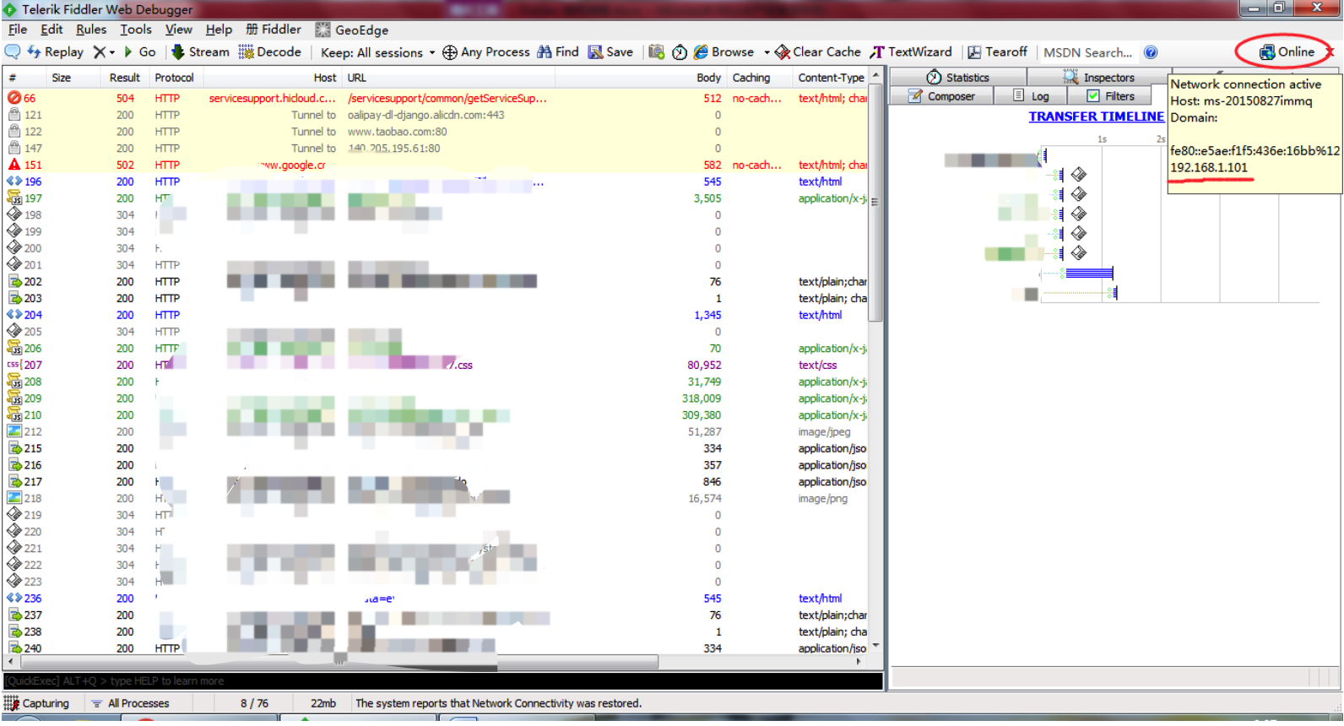Viewport: 1344px width, 726px height.
Task: Open Keep: All sessions dropdown
Action: tap(377, 52)
